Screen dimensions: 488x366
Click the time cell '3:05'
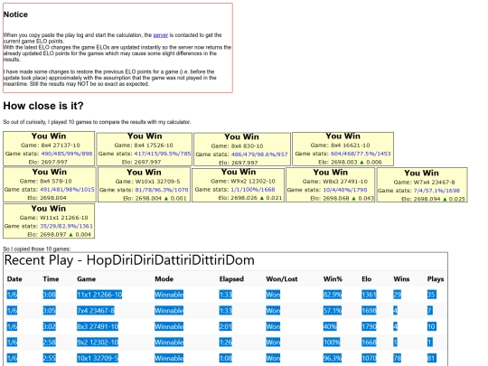(x=49, y=311)
